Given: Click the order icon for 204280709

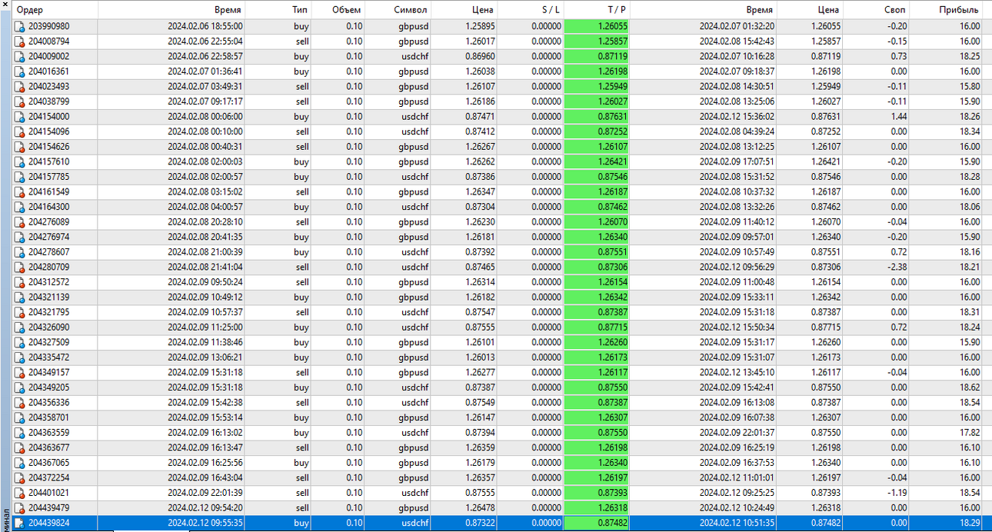Looking at the screenshot, I should point(20,267).
